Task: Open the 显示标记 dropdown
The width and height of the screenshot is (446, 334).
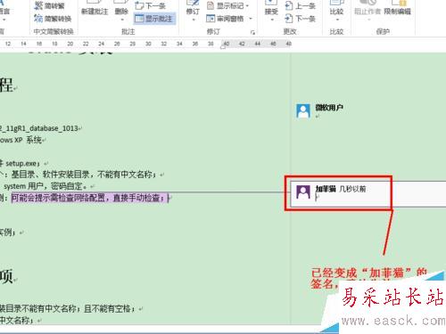Action: click(228, 5)
